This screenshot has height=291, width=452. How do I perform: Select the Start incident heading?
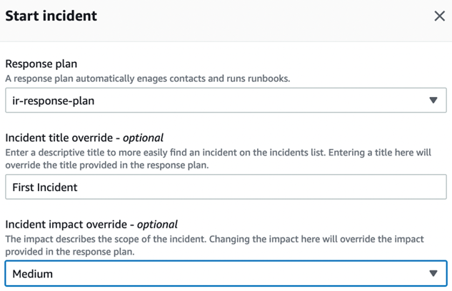[51, 16]
